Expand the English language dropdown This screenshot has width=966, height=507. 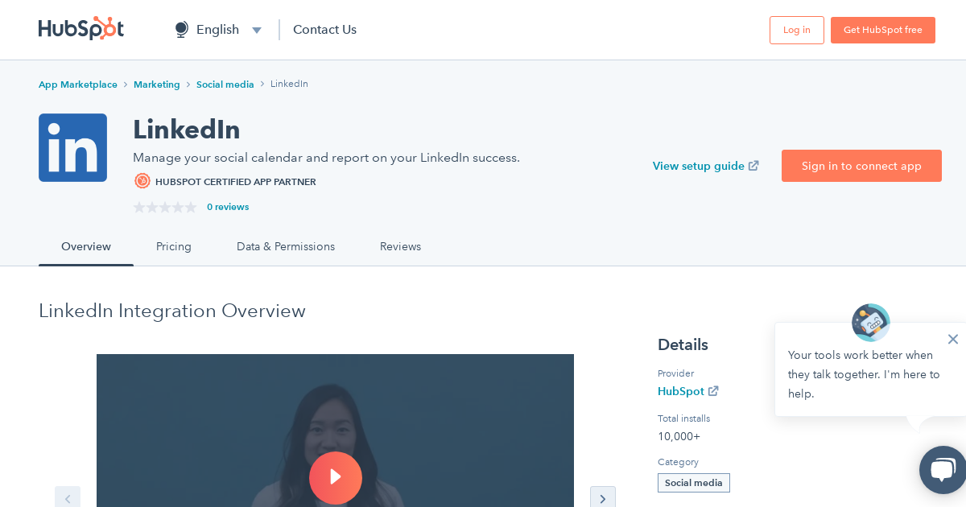(257, 30)
